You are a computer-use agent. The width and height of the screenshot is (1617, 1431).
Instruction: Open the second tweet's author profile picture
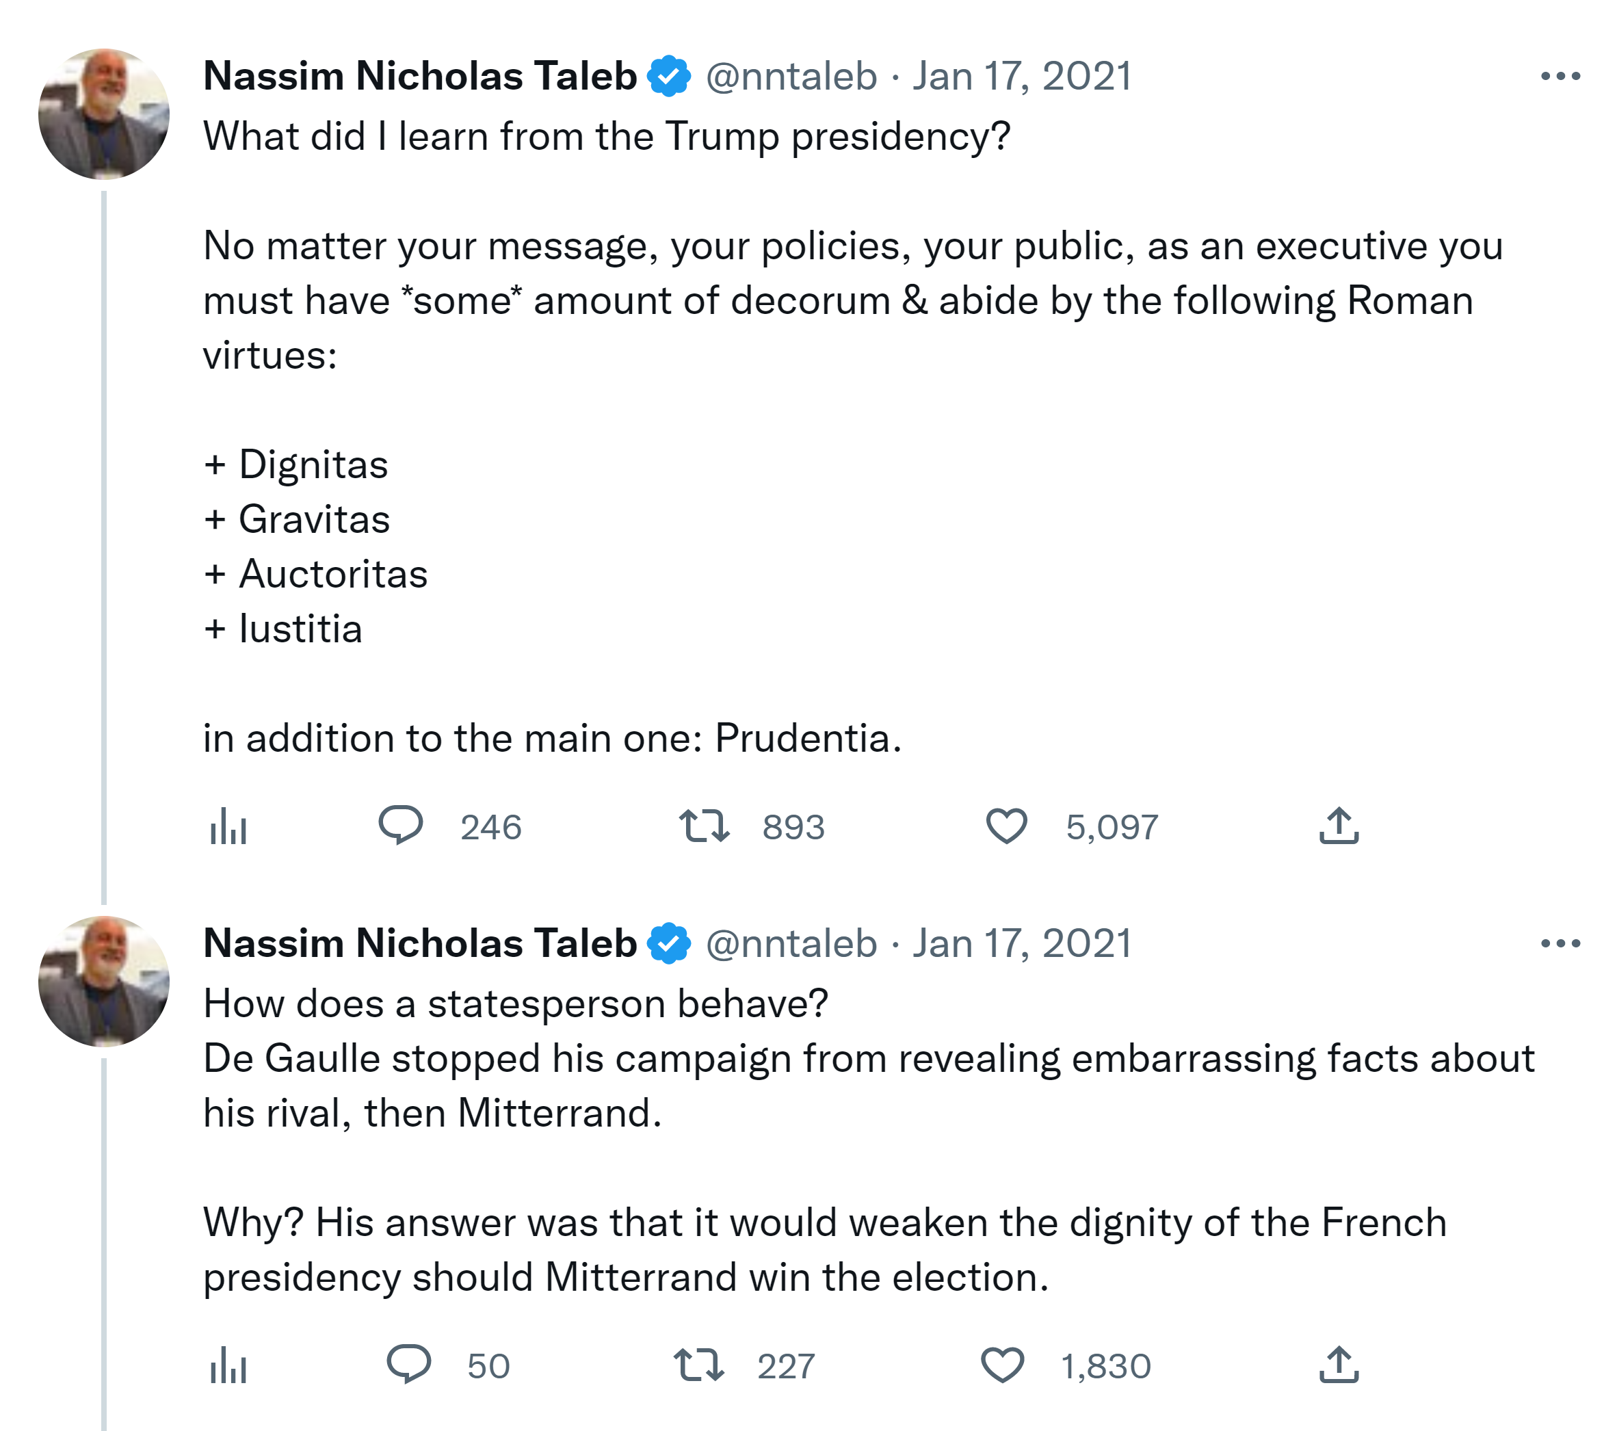[x=104, y=981]
